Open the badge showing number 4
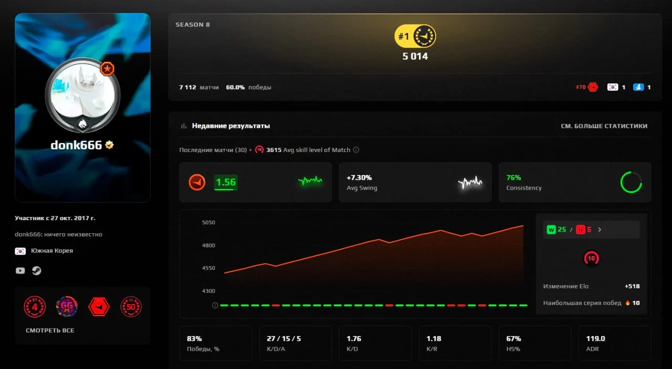The image size is (672, 369). [x=35, y=306]
